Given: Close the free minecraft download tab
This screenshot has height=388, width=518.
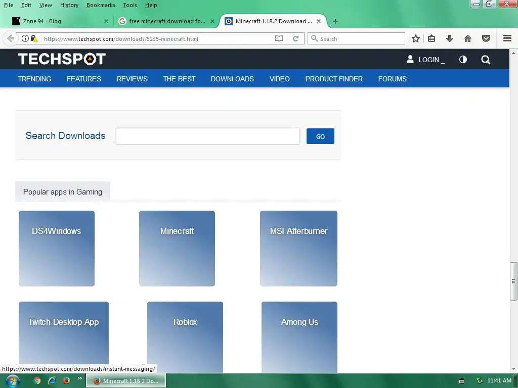Looking at the screenshot, I should tap(212, 21).
